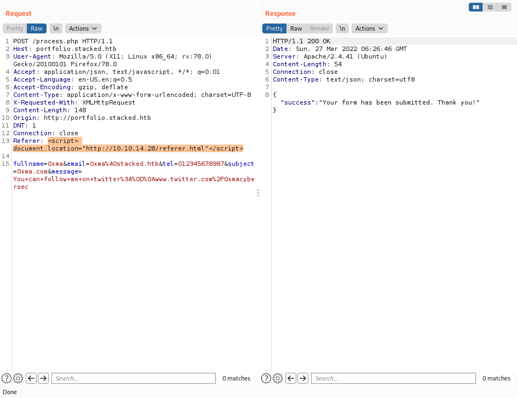Click the fullname=0xma body parameter
517x398 pixels.
[x=38, y=164]
